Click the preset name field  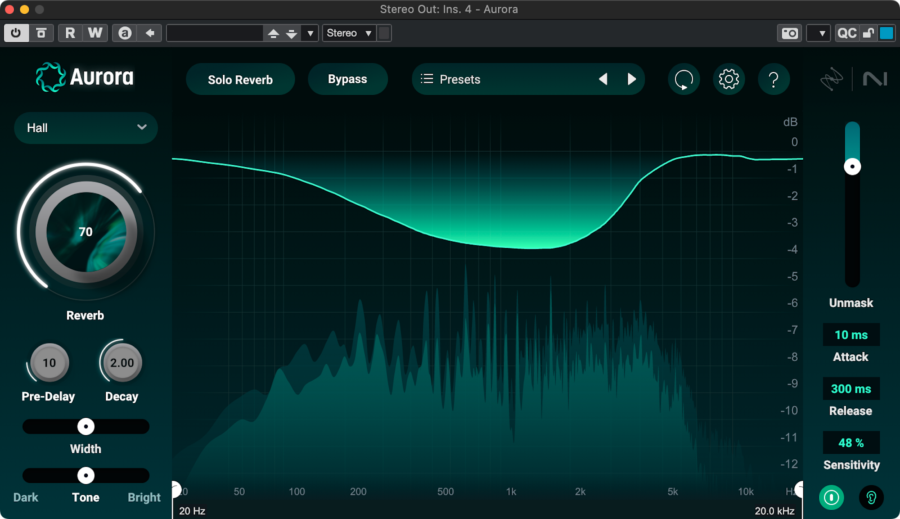tap(215, 33)
